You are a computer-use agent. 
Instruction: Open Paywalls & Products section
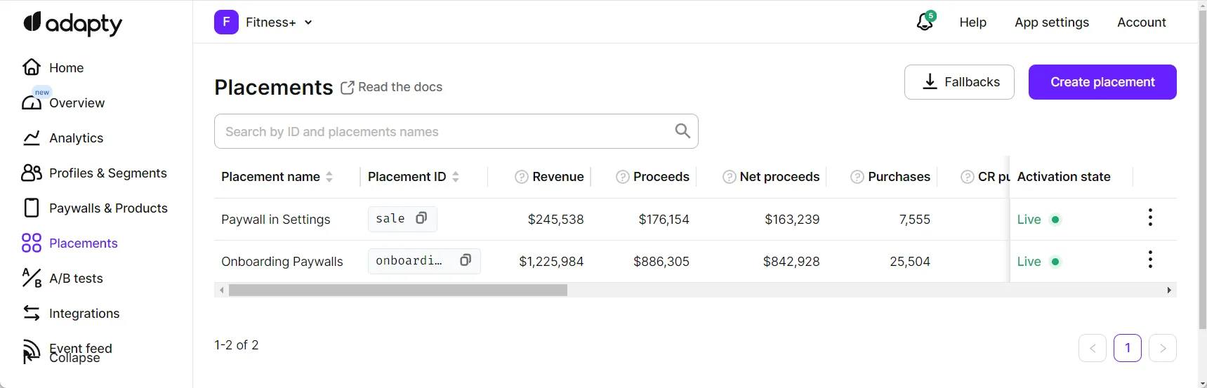coord(108,208)
